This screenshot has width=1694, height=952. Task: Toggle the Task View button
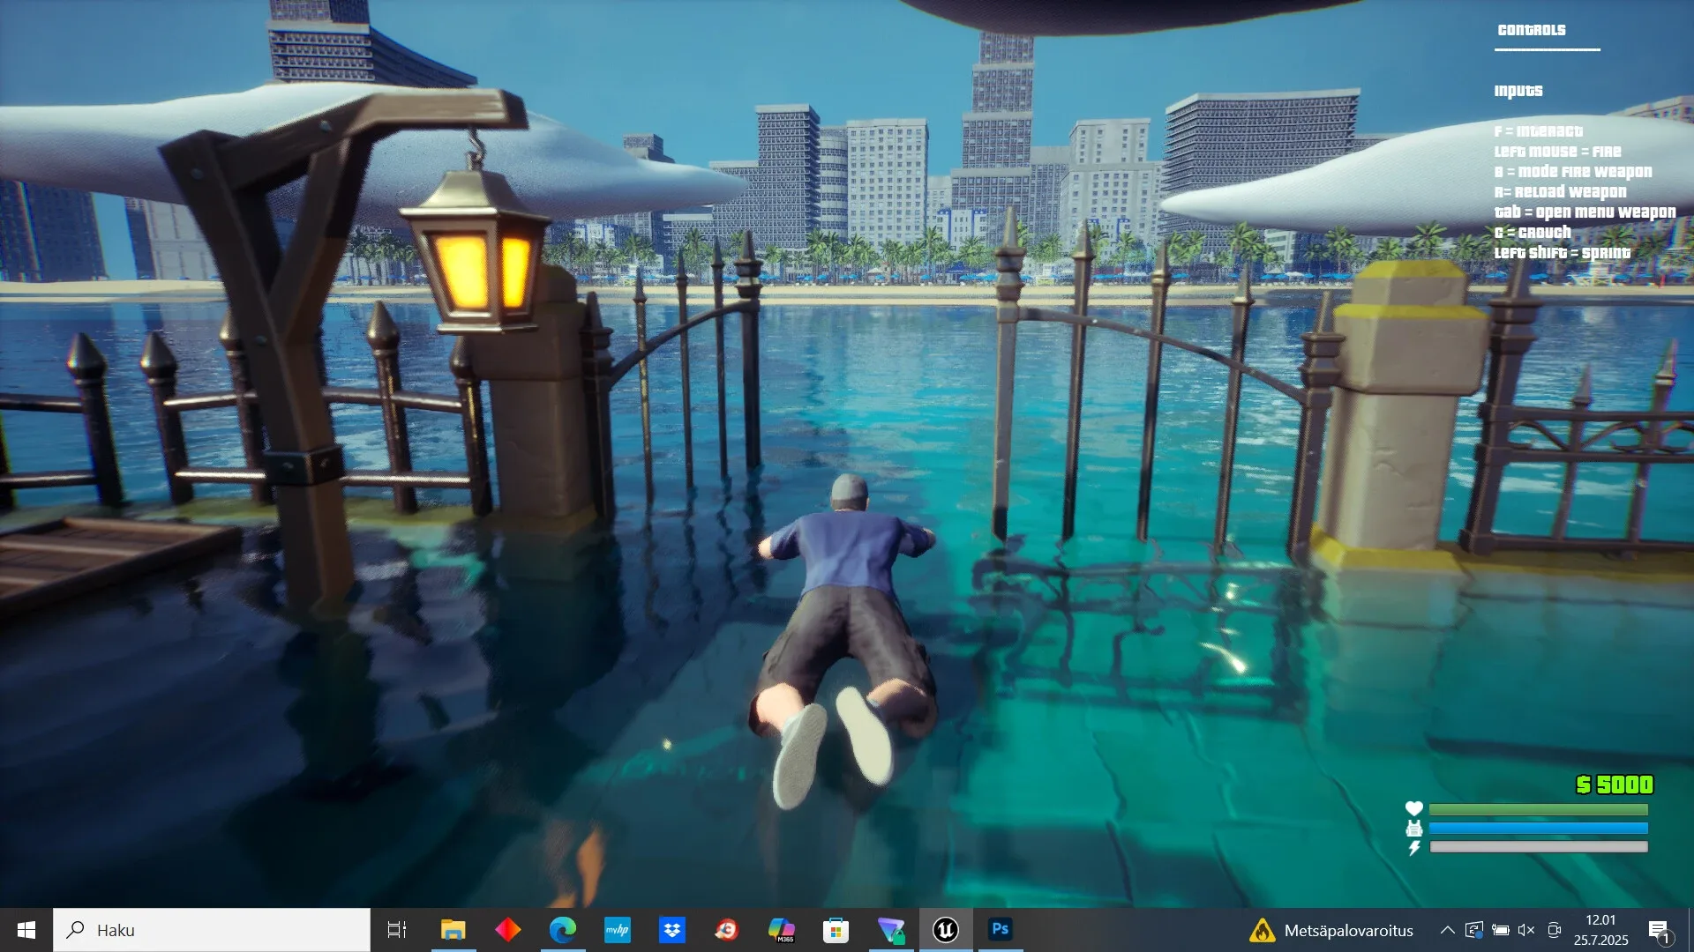pos(397,930)
